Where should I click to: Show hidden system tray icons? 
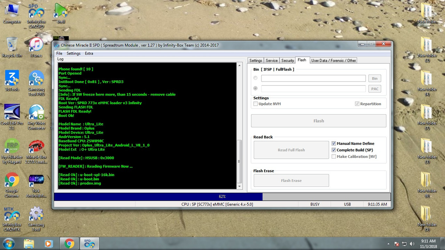389,244
